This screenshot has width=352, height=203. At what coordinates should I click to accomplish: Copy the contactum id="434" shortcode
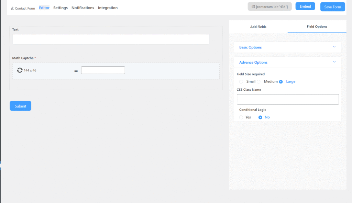(x=269, y=7)
